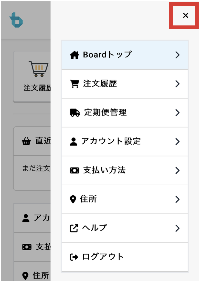Close the side menu with the X

pos(185,16)
